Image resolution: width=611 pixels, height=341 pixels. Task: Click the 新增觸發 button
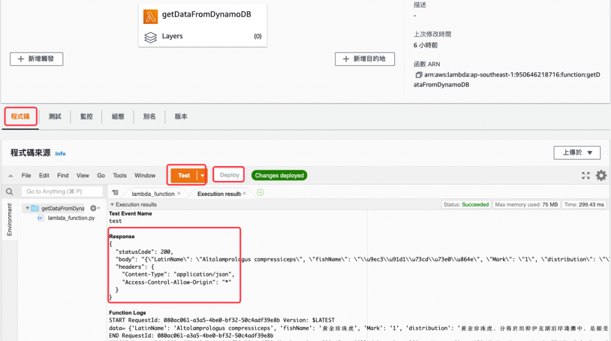36,59
